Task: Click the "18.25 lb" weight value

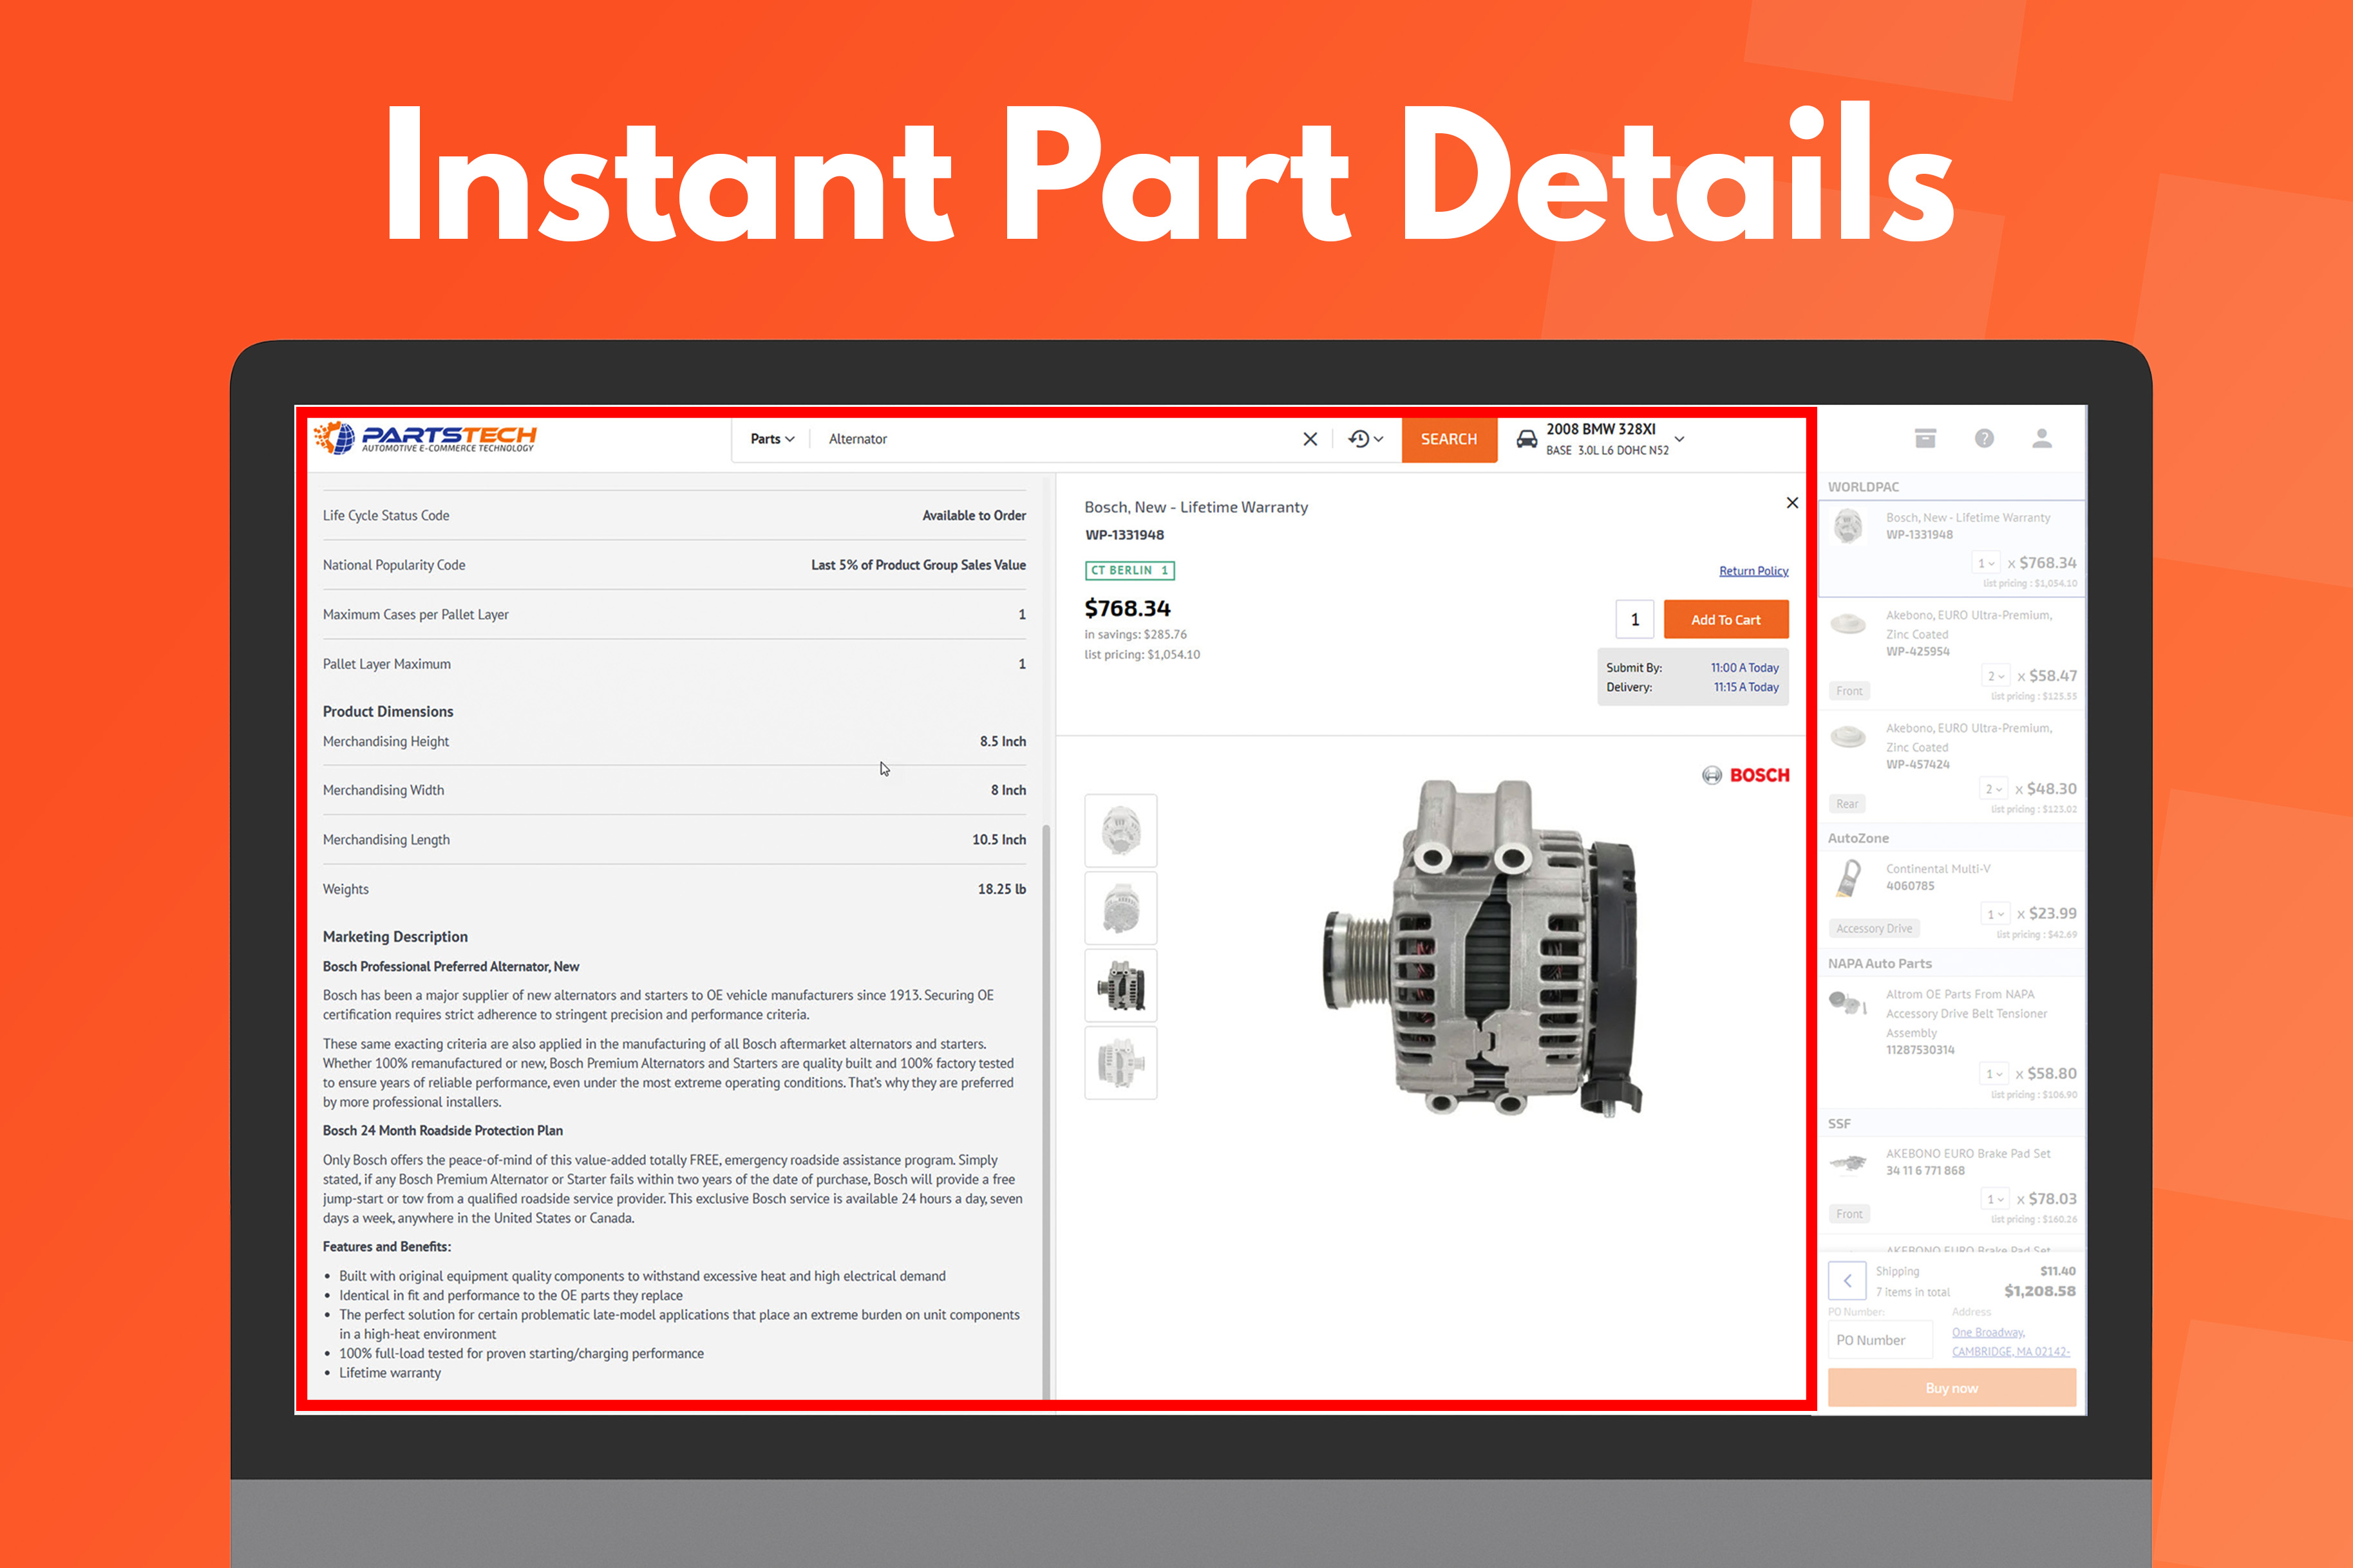Action: (x=1001, y=889)
